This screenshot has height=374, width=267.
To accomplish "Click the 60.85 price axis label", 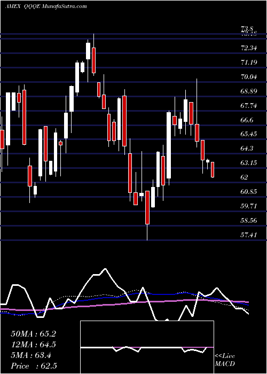I will coord(249,191).
